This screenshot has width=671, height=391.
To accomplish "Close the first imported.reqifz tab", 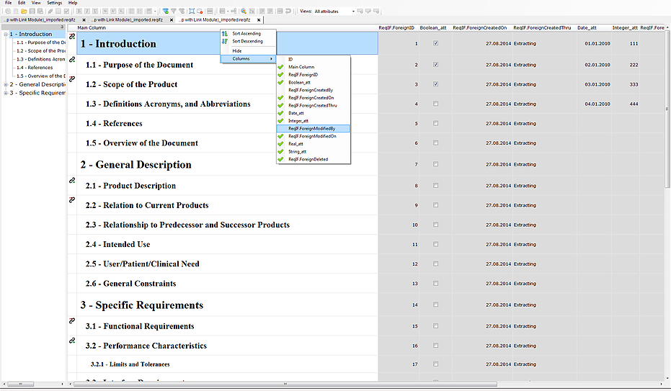I will point(84,19).
